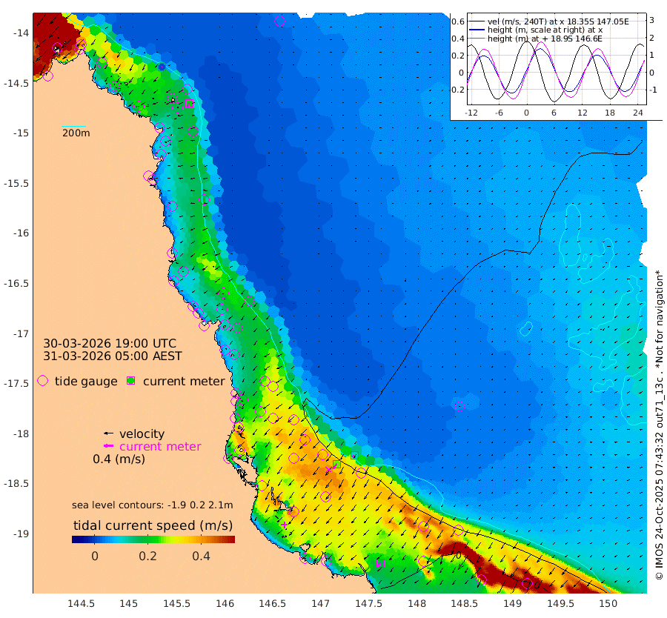This screenshot has height=618, width=667.
Task: Click the cyan 200m contour legend line
Action: 73,126
